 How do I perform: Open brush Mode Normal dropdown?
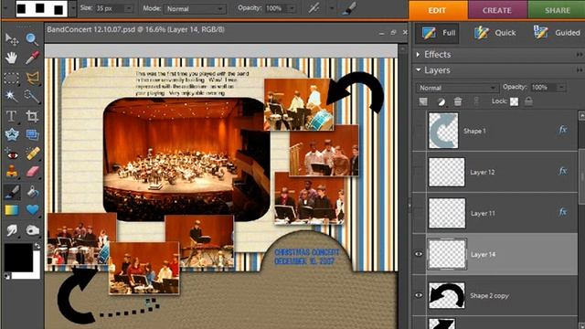(x=195, y=8)
